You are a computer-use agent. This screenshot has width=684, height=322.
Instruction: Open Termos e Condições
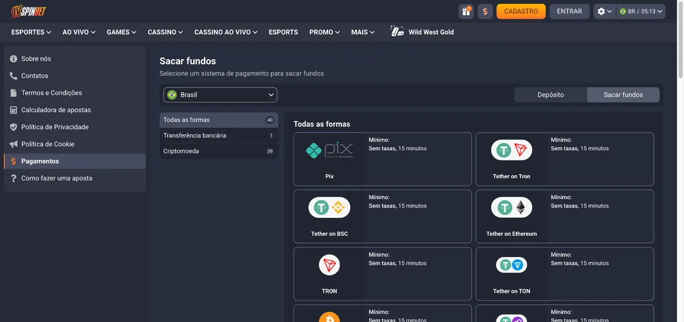[x=75, y=93]
